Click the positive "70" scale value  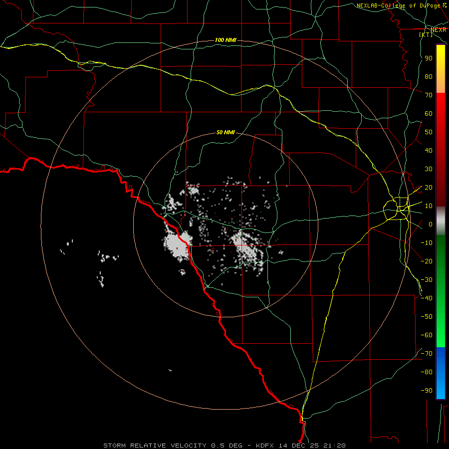429,95
